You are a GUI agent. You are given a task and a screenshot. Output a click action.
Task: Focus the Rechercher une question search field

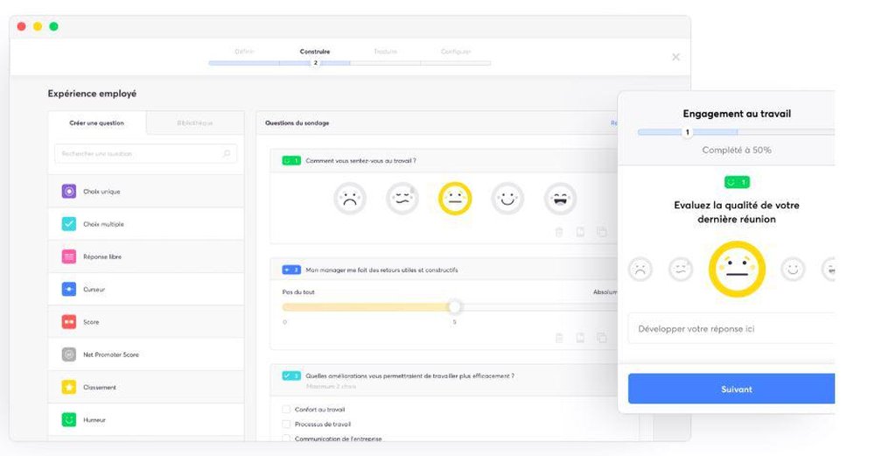pyautogui.click(x=145, y=153)
